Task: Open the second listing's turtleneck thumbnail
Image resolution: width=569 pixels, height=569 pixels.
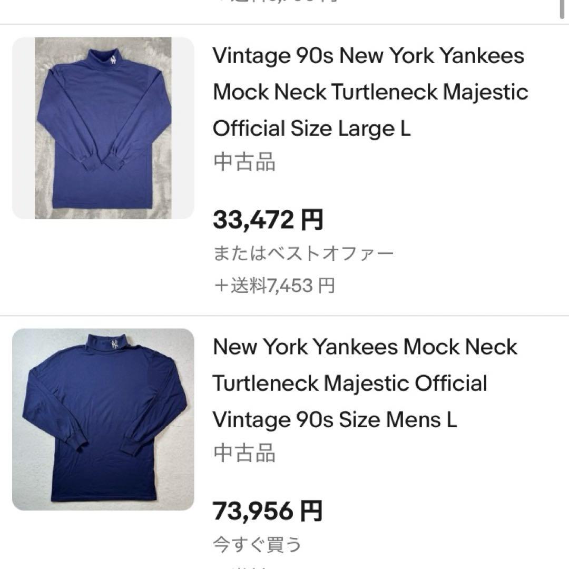Action: (x=103, y=419)
